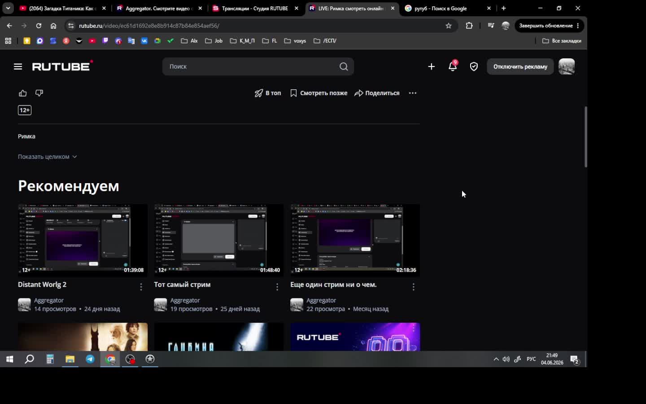This screenshot has width=646, height=404.
Task: Open File Explorer from the taskbar
Action: (70, 359)
